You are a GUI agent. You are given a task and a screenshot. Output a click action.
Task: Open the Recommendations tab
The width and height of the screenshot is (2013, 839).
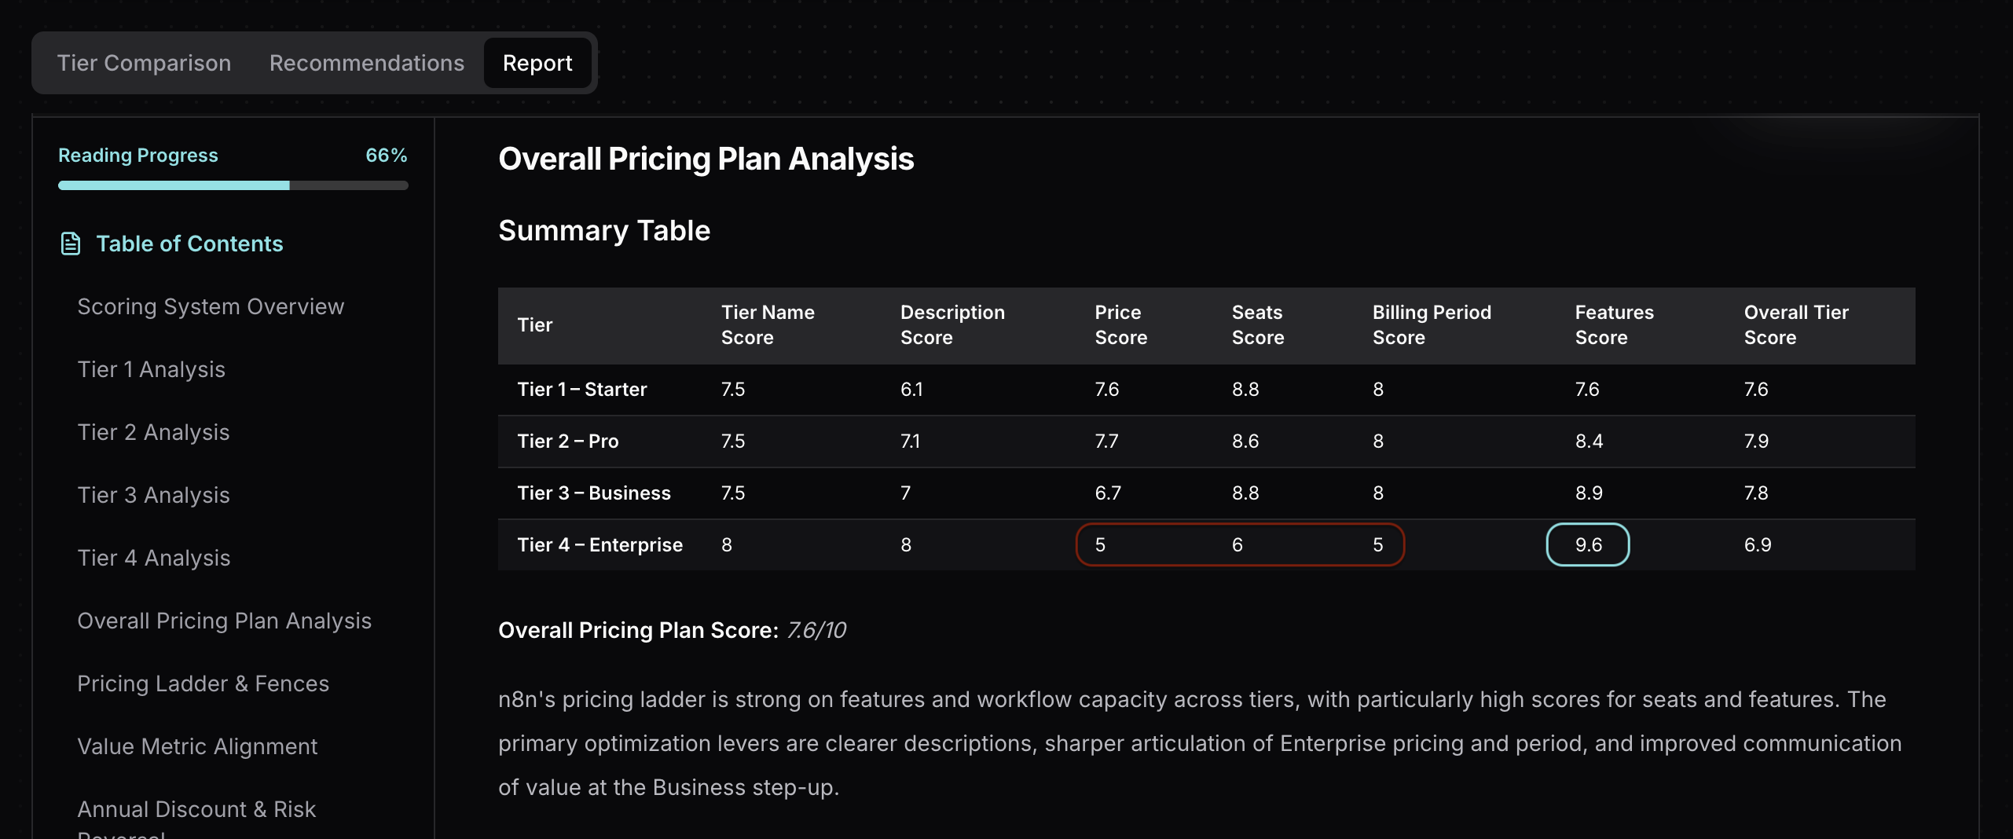366,63
